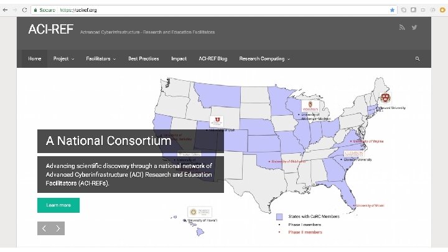448x252 pixels.
Task: Advance to the next slide arrow
Action: pyautogui.click(x=58, y=228)
